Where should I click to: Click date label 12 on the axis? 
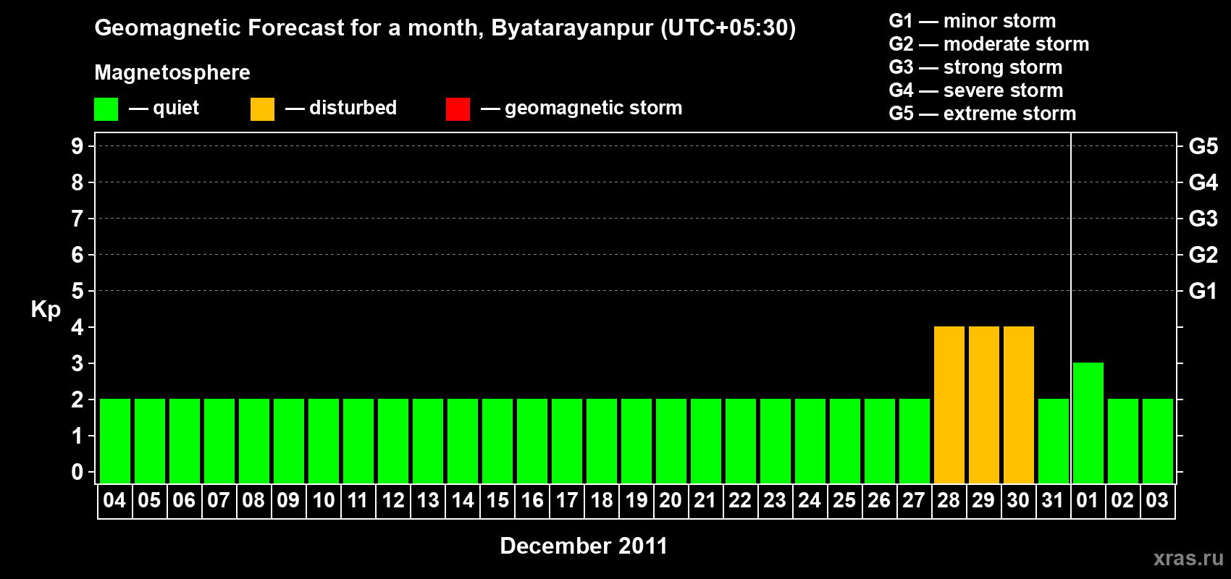click(x=393, y=501)
